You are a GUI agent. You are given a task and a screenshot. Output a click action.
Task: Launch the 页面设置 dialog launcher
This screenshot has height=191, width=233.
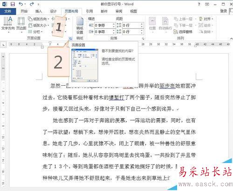pyautogui.click(x=70, y=38)
